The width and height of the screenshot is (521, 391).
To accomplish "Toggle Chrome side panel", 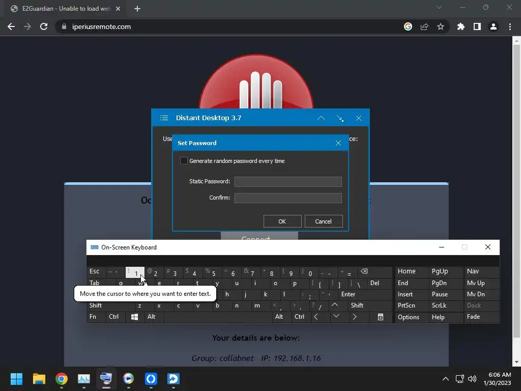I will click(477, 26).
